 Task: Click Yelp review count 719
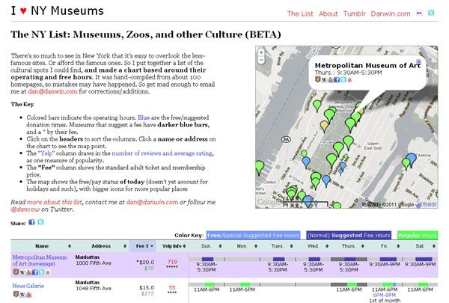click(172, 261)
